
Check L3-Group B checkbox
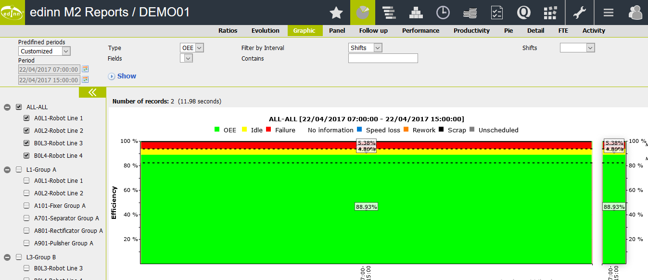pos(19,257)
